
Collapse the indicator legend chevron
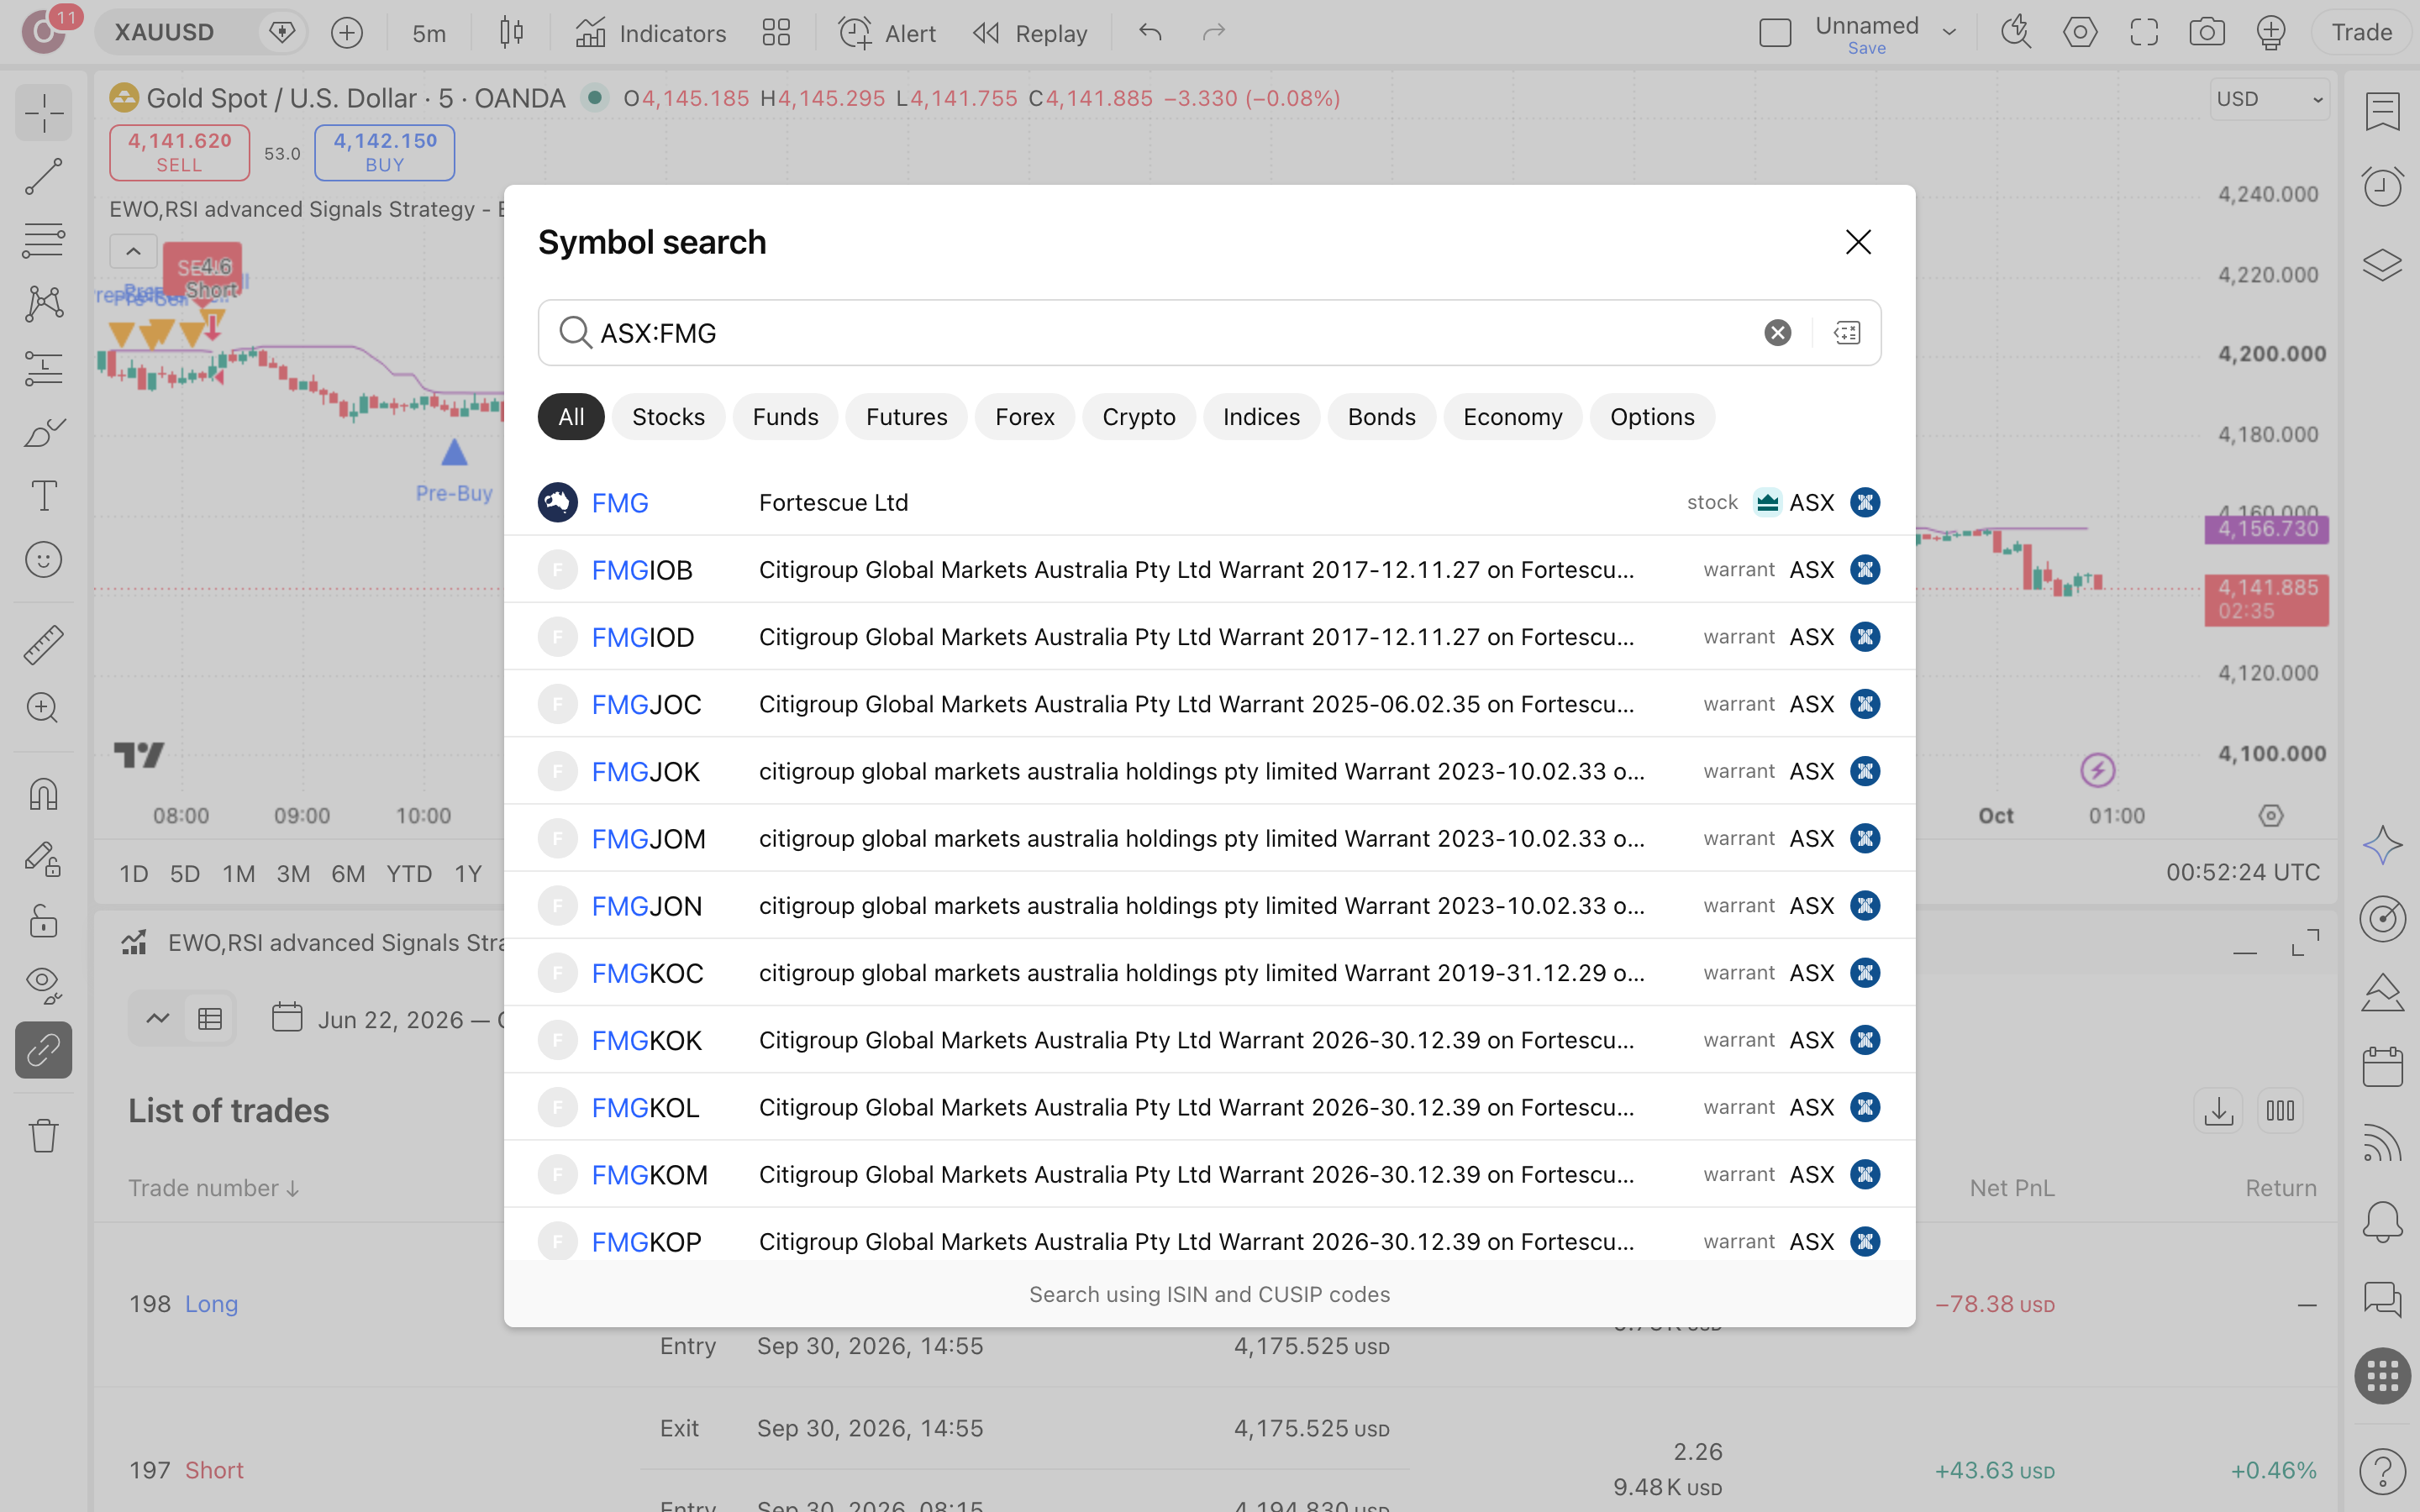point(133,251)
